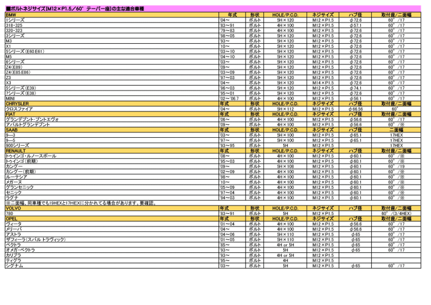
Task: Select the グランセニック model cell
Action: click(x=112, y=188)
